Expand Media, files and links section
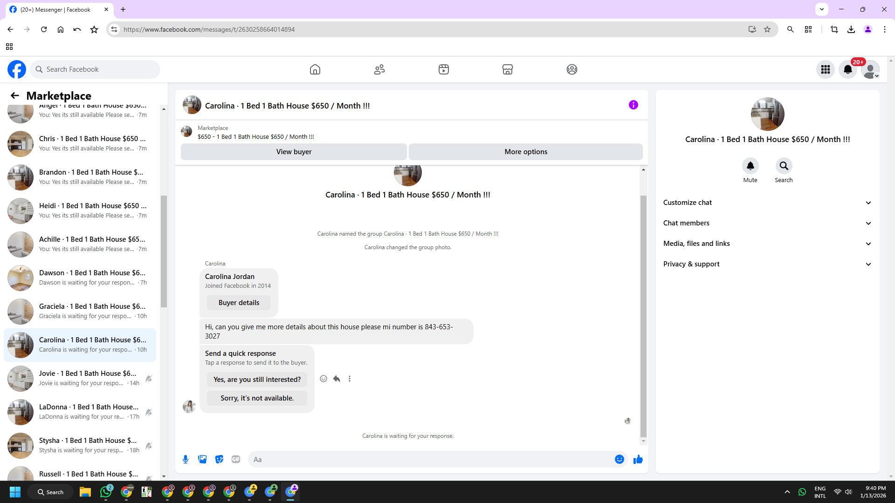The image size is (895, 503). coord(767,244)
